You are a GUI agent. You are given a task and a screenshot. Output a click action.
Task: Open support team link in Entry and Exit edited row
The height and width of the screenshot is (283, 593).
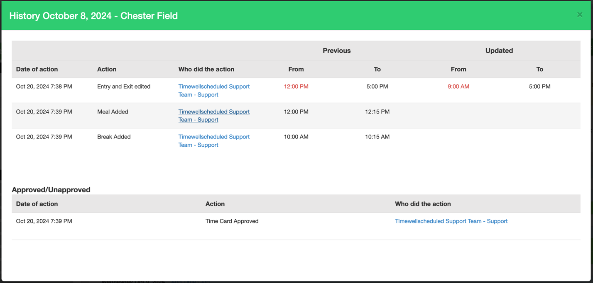click(213, 90)
